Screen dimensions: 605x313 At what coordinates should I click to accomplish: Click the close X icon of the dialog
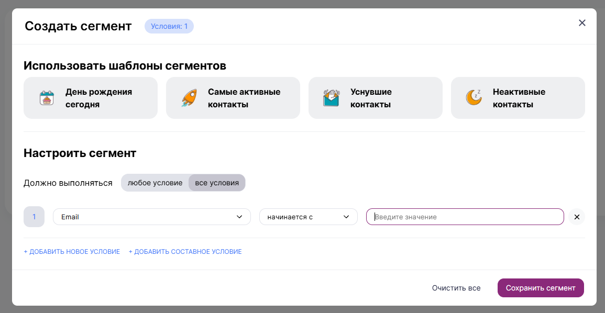(x=582, y=23)
